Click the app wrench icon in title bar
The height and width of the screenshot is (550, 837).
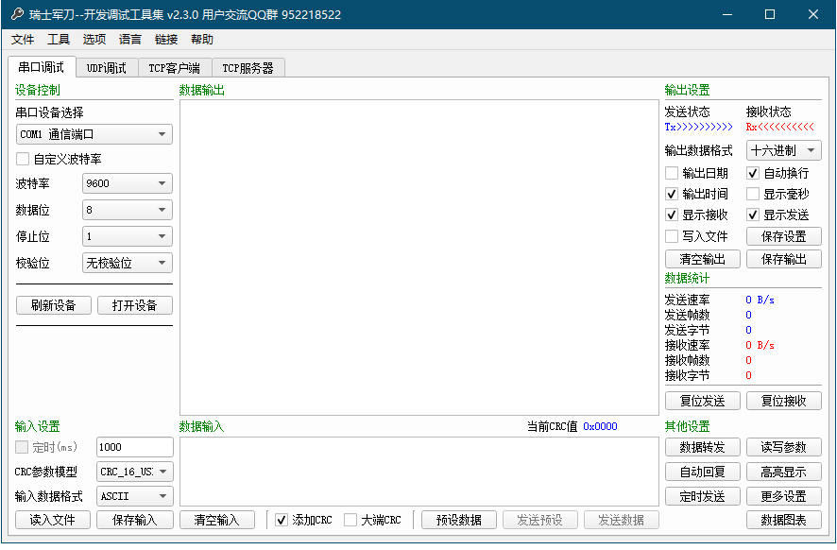pos(17,14)
